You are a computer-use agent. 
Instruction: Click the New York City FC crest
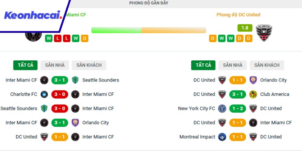(222, 108)
